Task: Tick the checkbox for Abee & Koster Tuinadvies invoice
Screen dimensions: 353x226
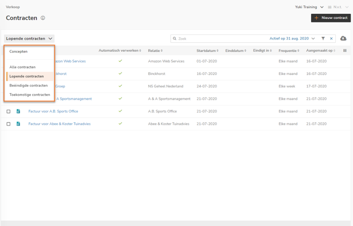Action: click(8, 124)
